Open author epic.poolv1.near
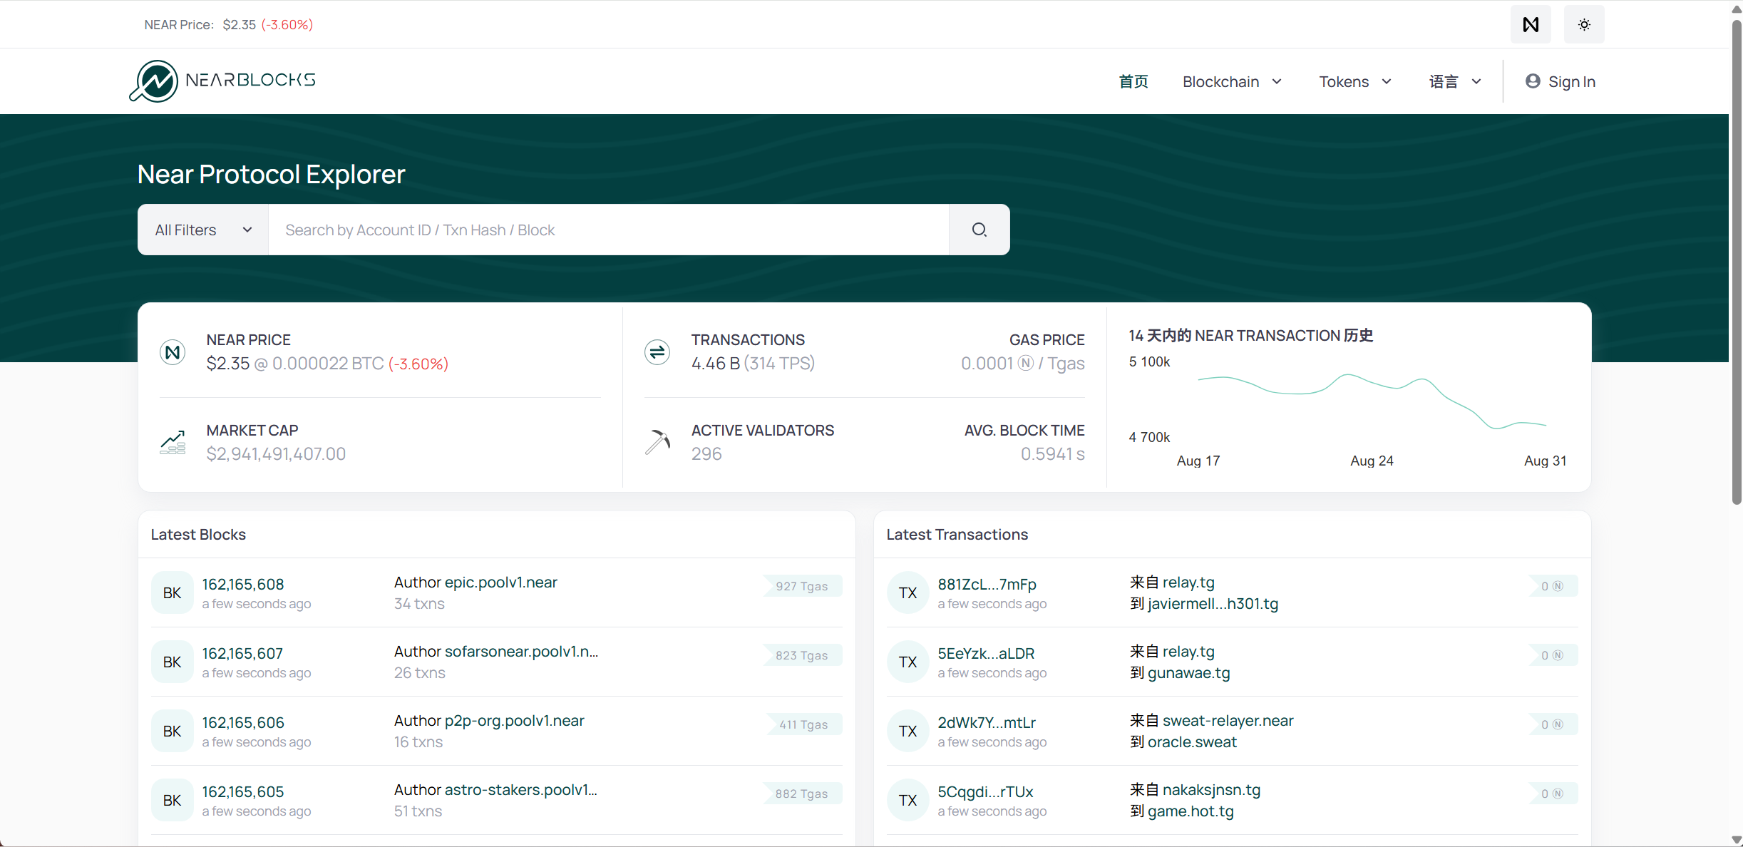 pyautogui.click(x=500, y=582)
